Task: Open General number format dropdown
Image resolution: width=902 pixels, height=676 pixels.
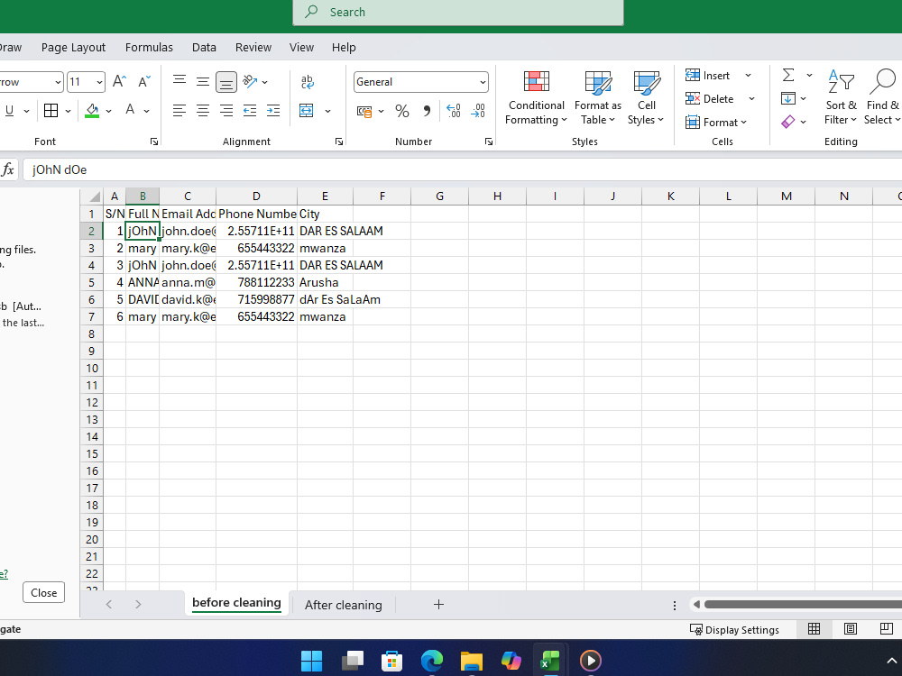Action: [483, 82]
